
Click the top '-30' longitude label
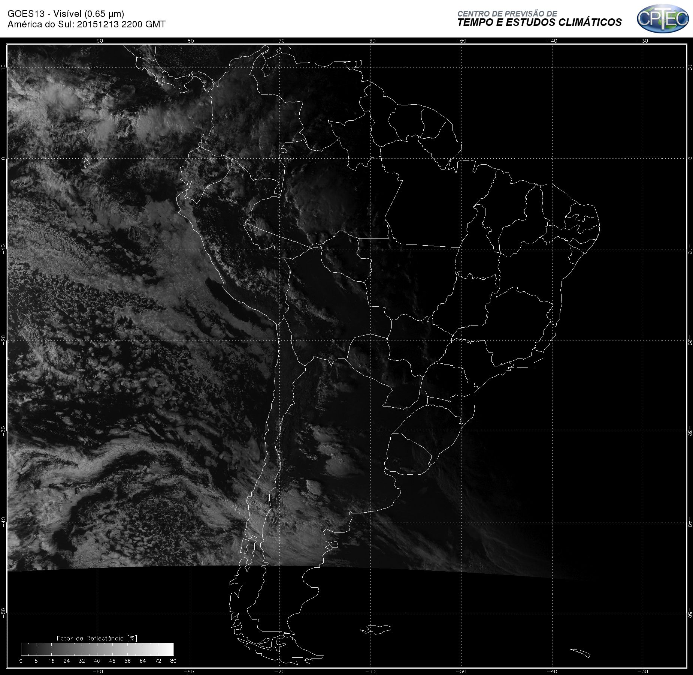pyautogui.click(x=643, y=41)
